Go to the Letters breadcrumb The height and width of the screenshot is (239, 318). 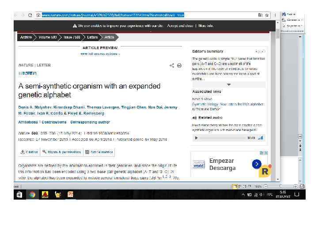coord(92,37)
